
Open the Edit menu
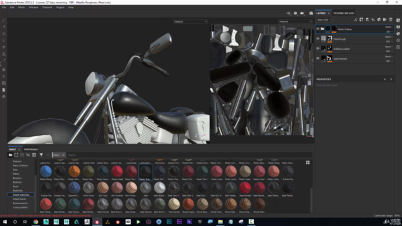point(12,8)
